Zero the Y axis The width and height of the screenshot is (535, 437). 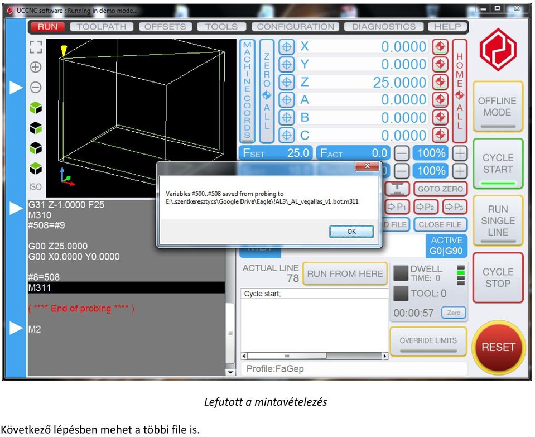287,65
